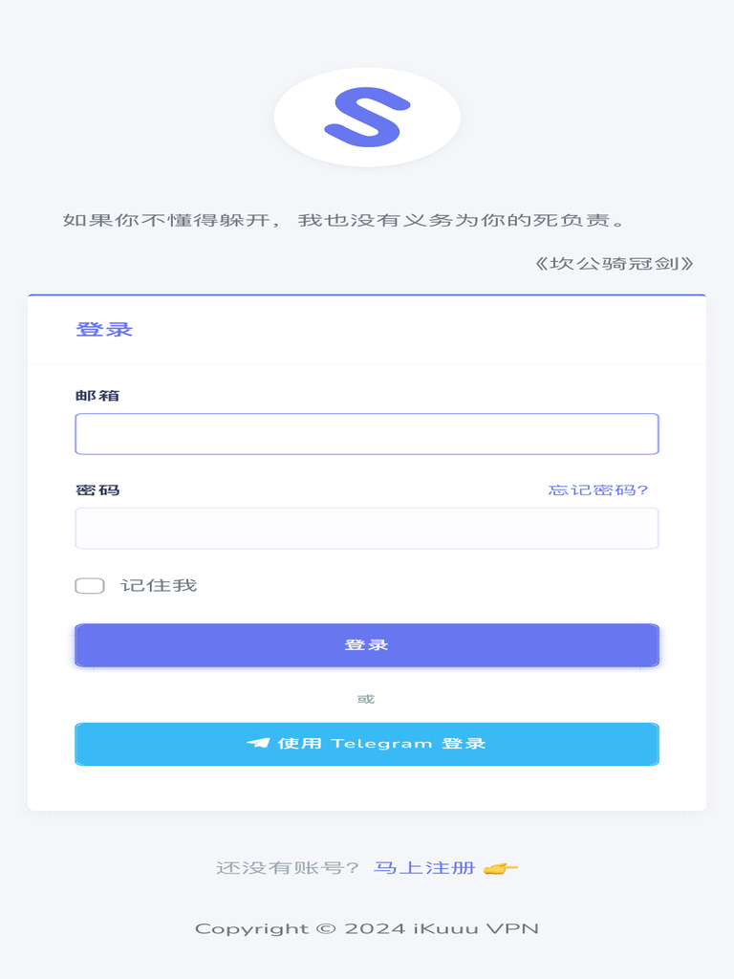Click the pointing hand emoji beside 马上注册
Image resolution: width=734 pixels, height=979 pixels.
[x=500, y=868]
